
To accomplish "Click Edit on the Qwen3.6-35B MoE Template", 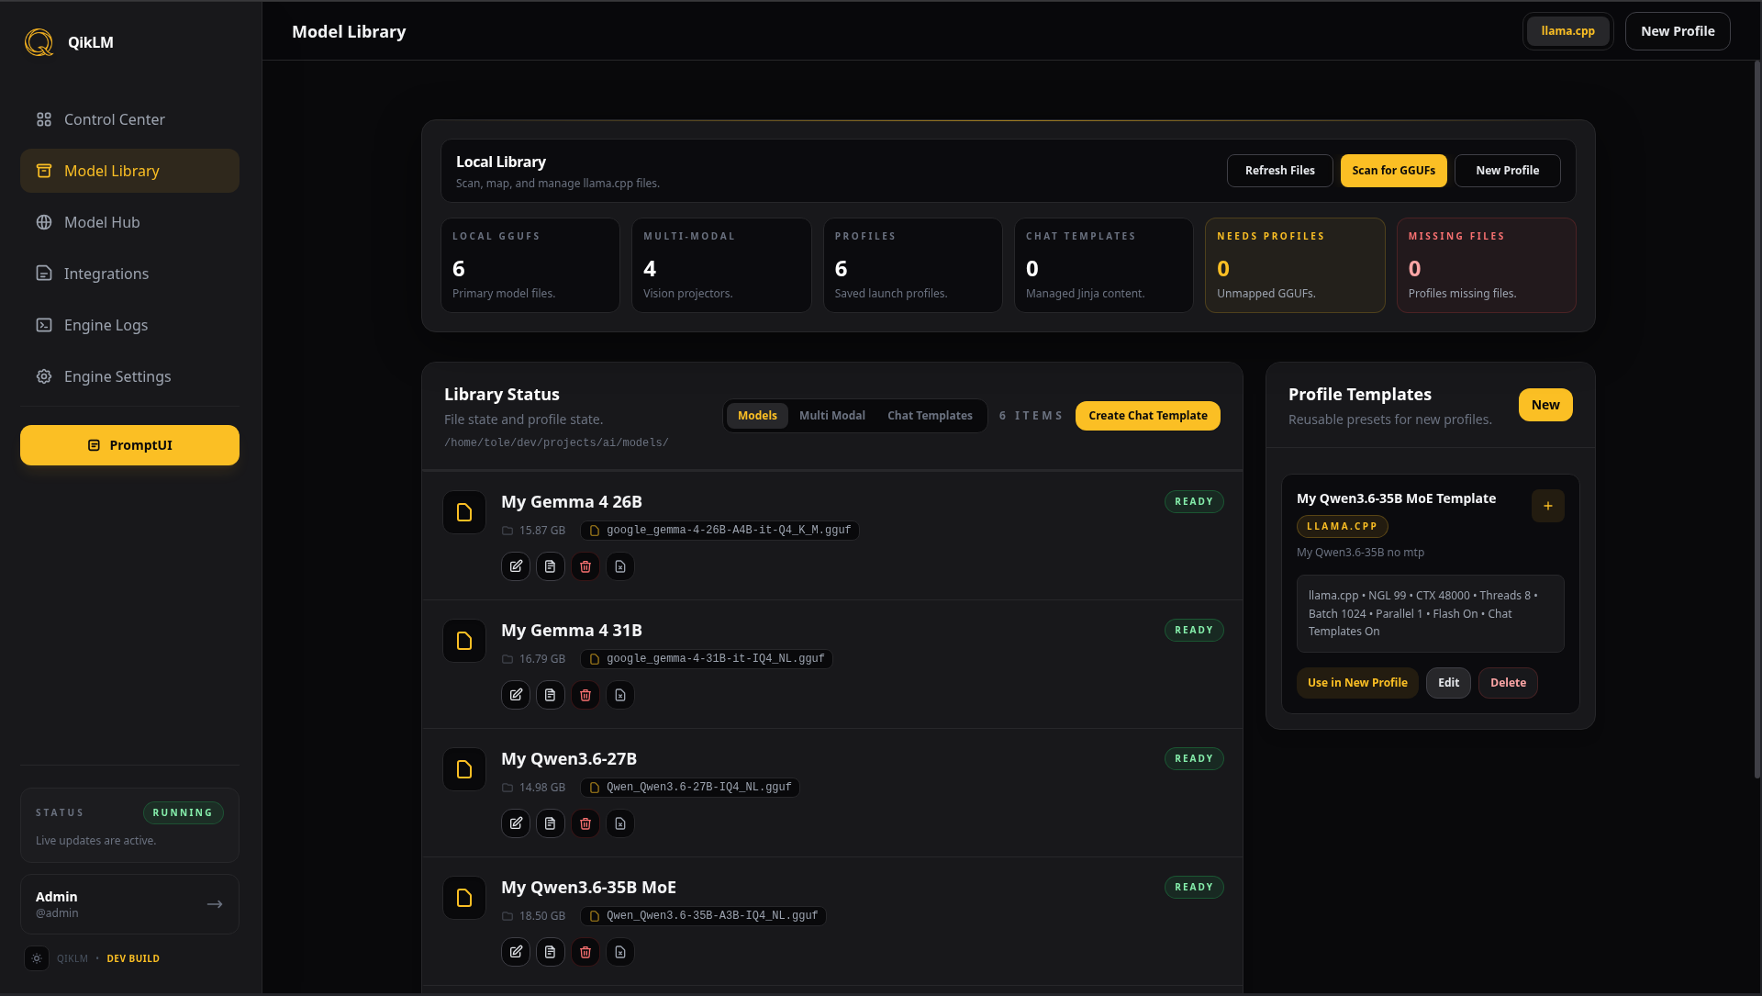I will click(1448, 683).
